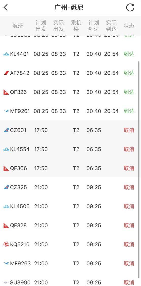This screenshot has height=286, width=141.
Task: Click the Xiamen Air logo beside MF9261
Action: 6,111
